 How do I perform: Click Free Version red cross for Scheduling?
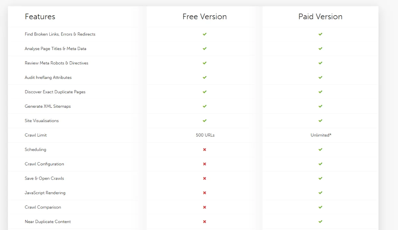pos(205,149)
